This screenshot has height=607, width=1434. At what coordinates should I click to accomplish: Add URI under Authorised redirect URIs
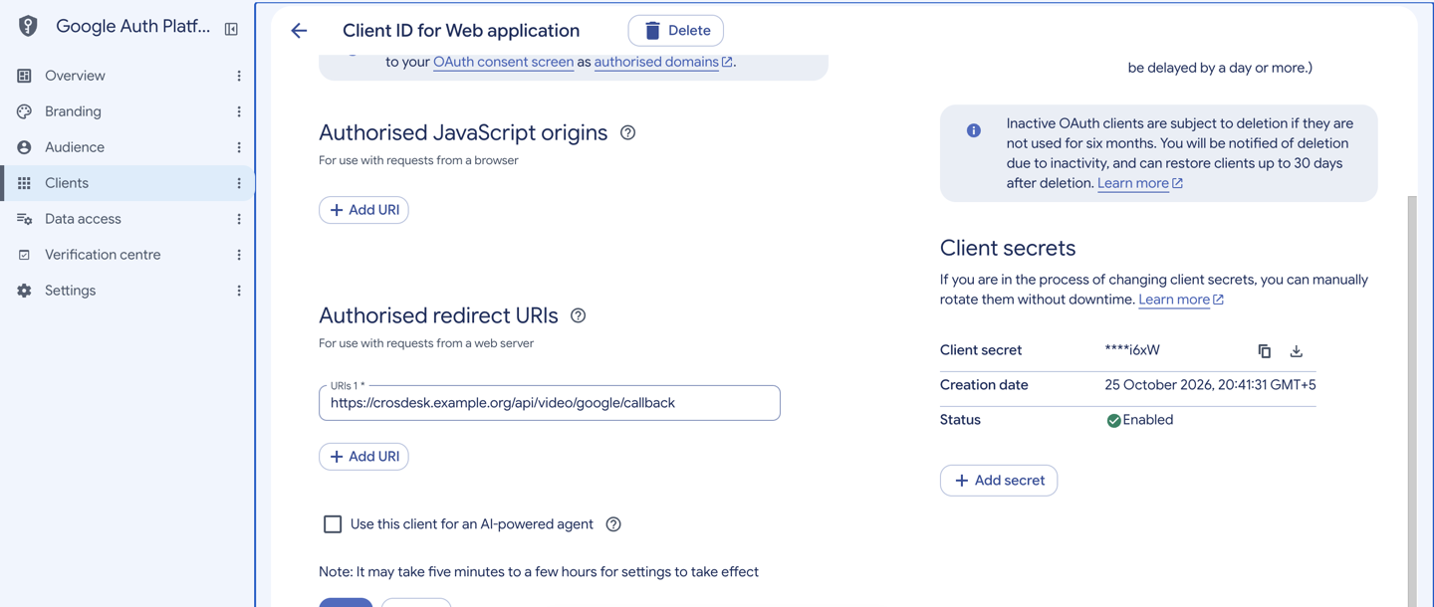(363, 457)
